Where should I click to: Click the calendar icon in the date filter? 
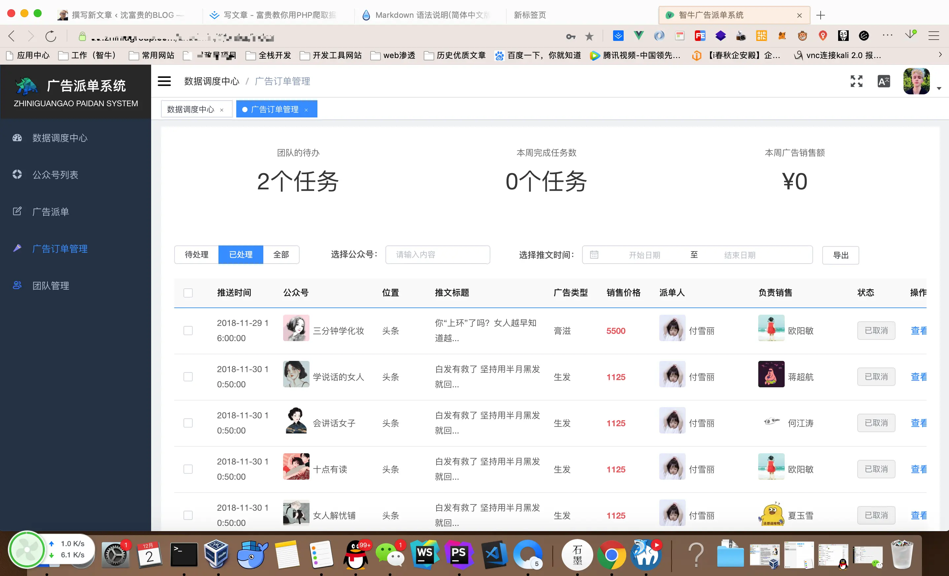coord(594,254)
